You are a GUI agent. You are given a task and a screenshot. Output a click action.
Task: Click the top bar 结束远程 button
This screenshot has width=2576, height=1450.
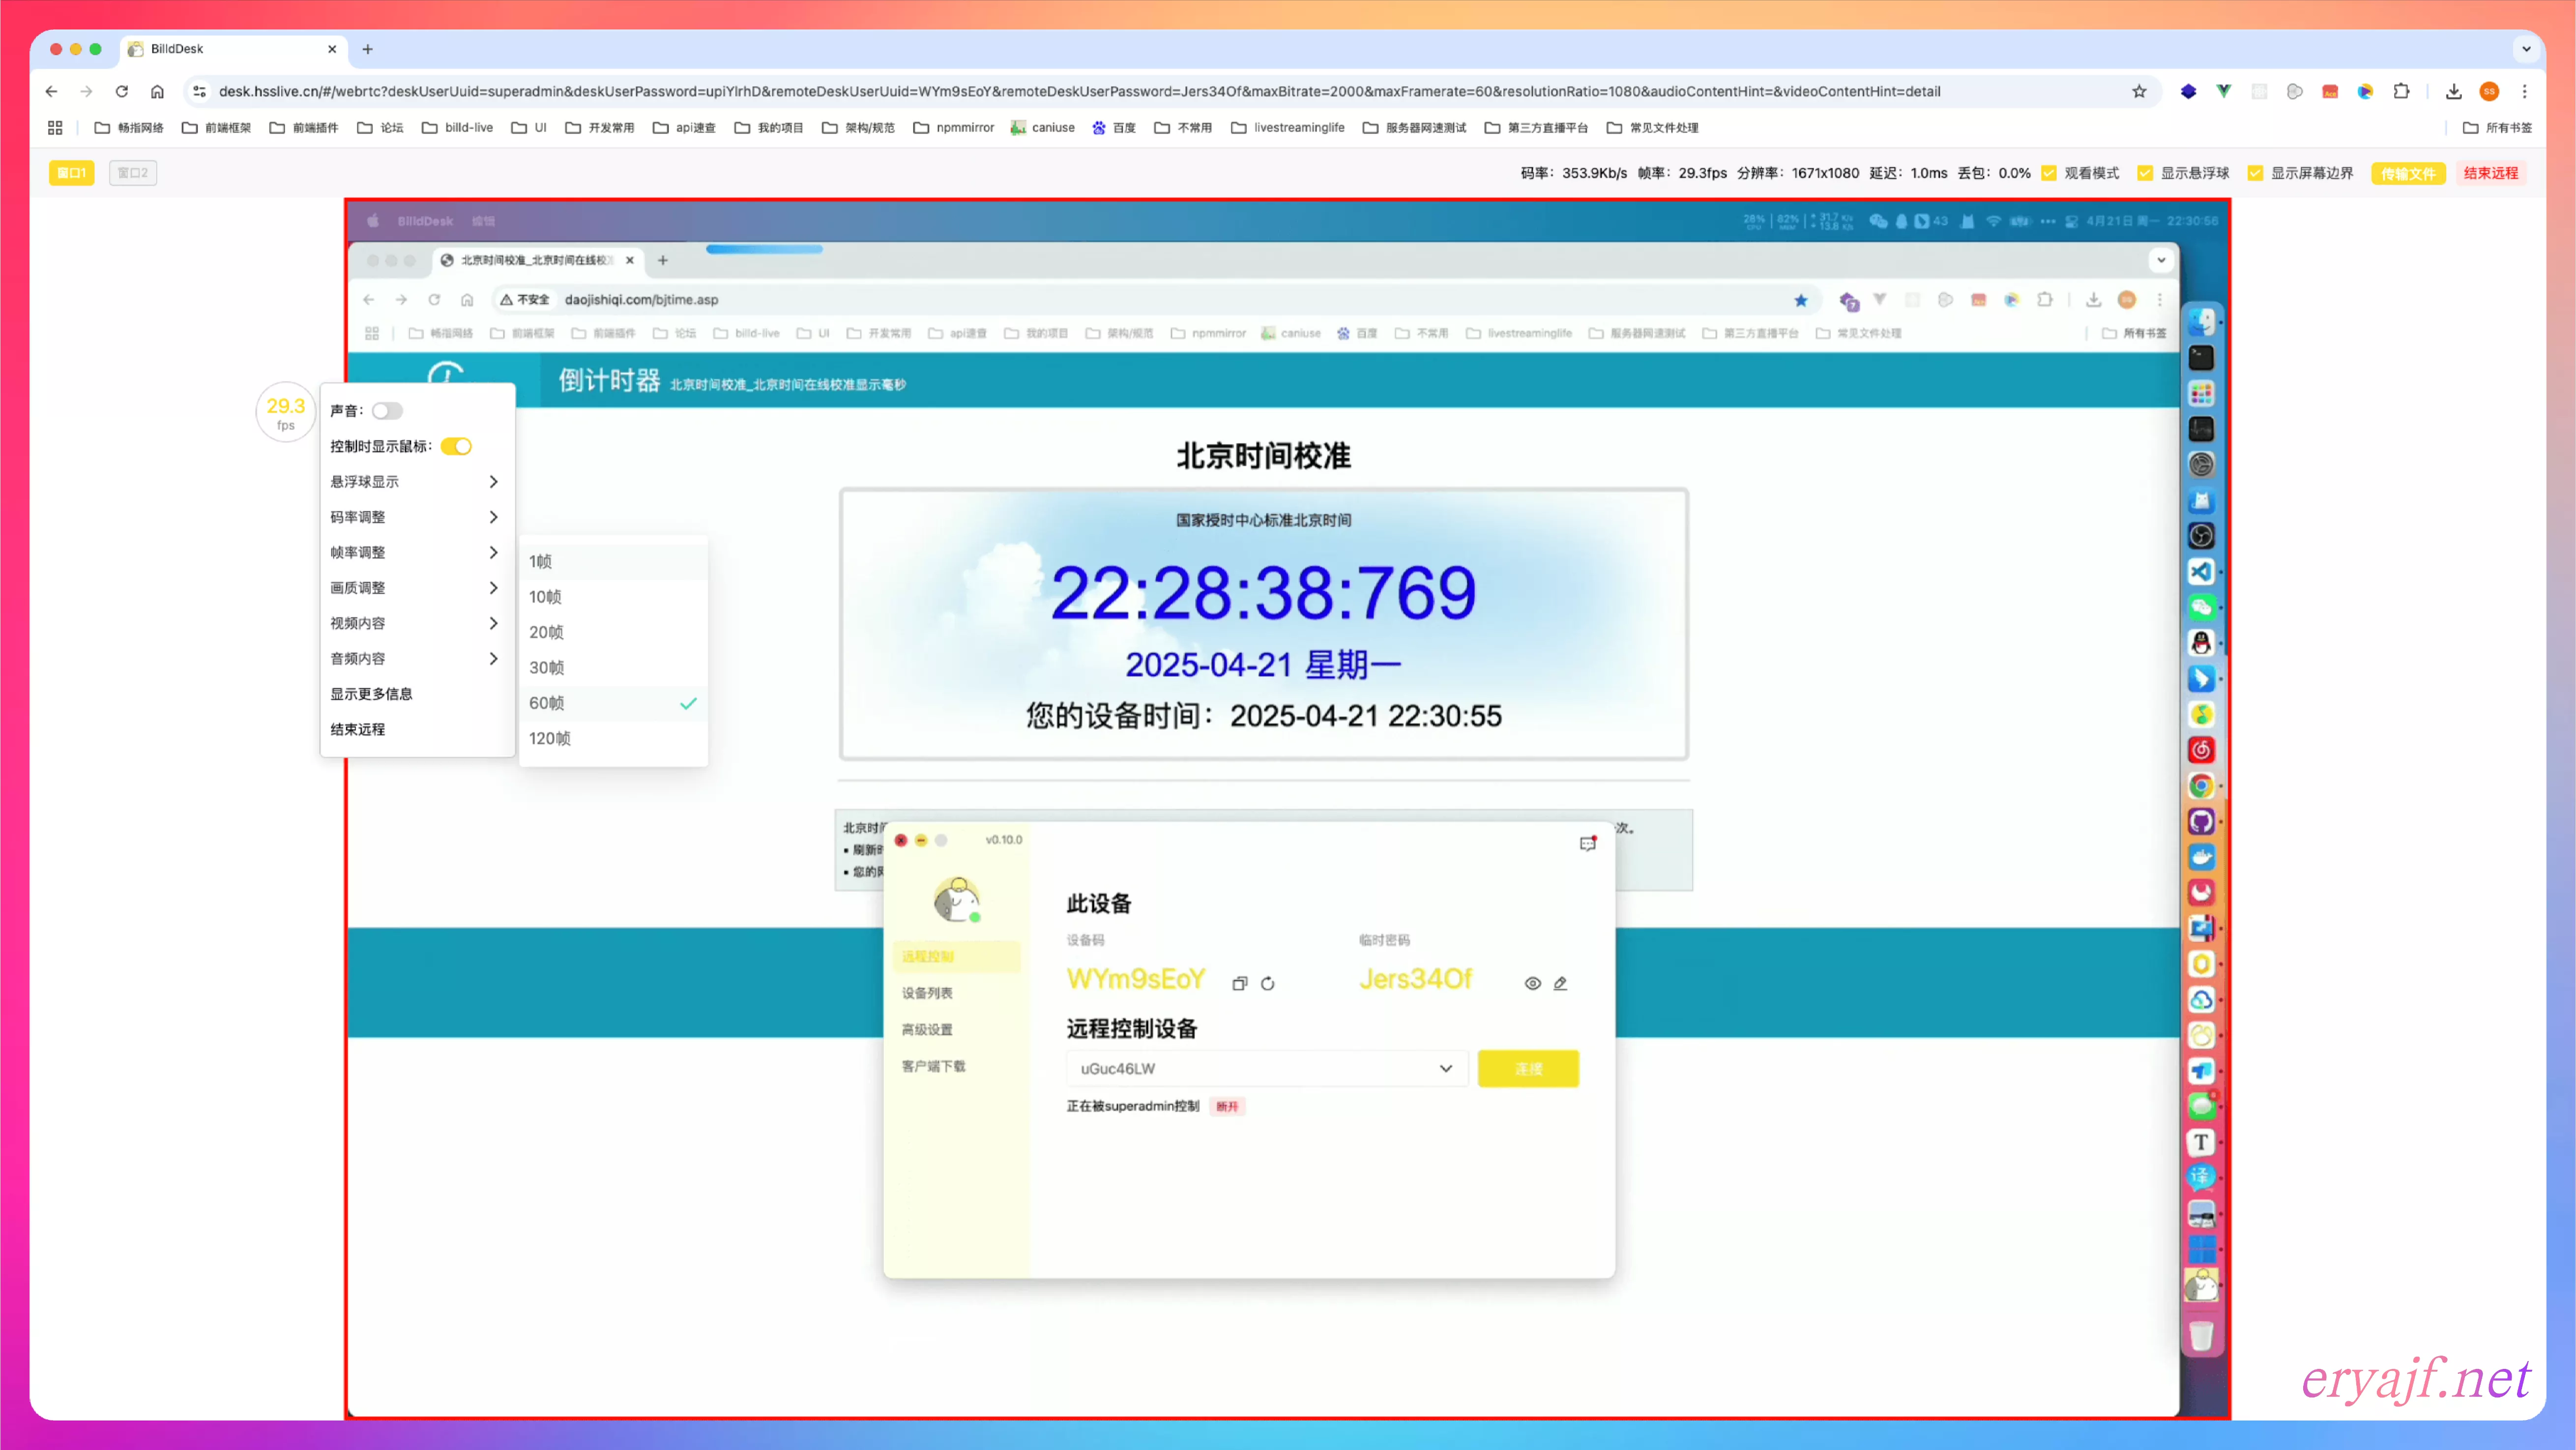click(x=2490, y=173)
